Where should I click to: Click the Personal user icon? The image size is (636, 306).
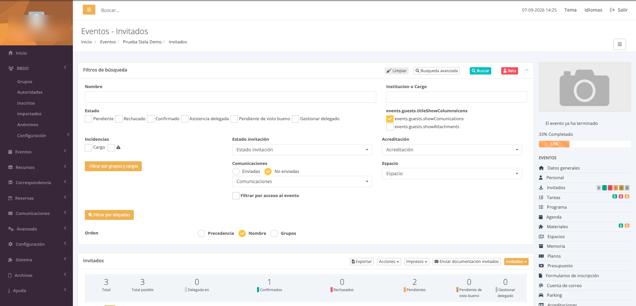coord(541,178)
